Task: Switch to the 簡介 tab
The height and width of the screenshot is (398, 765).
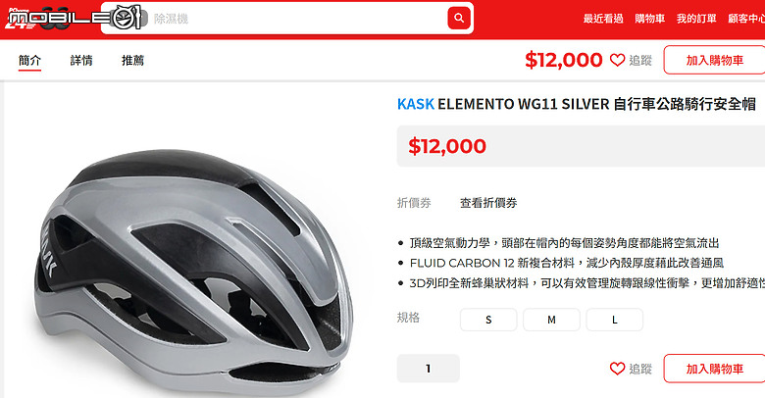Action: click(29, 61)
